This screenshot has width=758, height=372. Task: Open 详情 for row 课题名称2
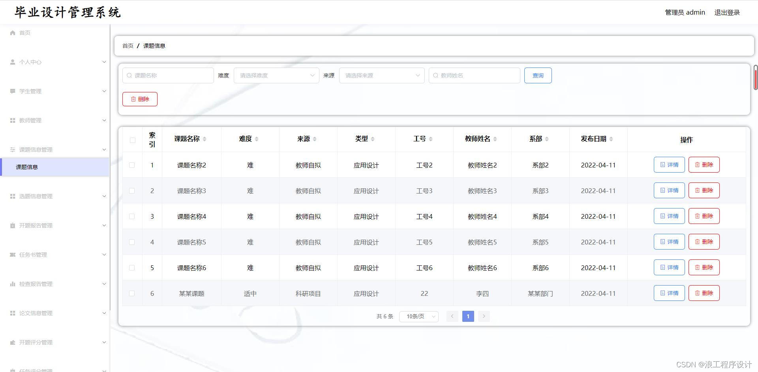coord(669,165)
